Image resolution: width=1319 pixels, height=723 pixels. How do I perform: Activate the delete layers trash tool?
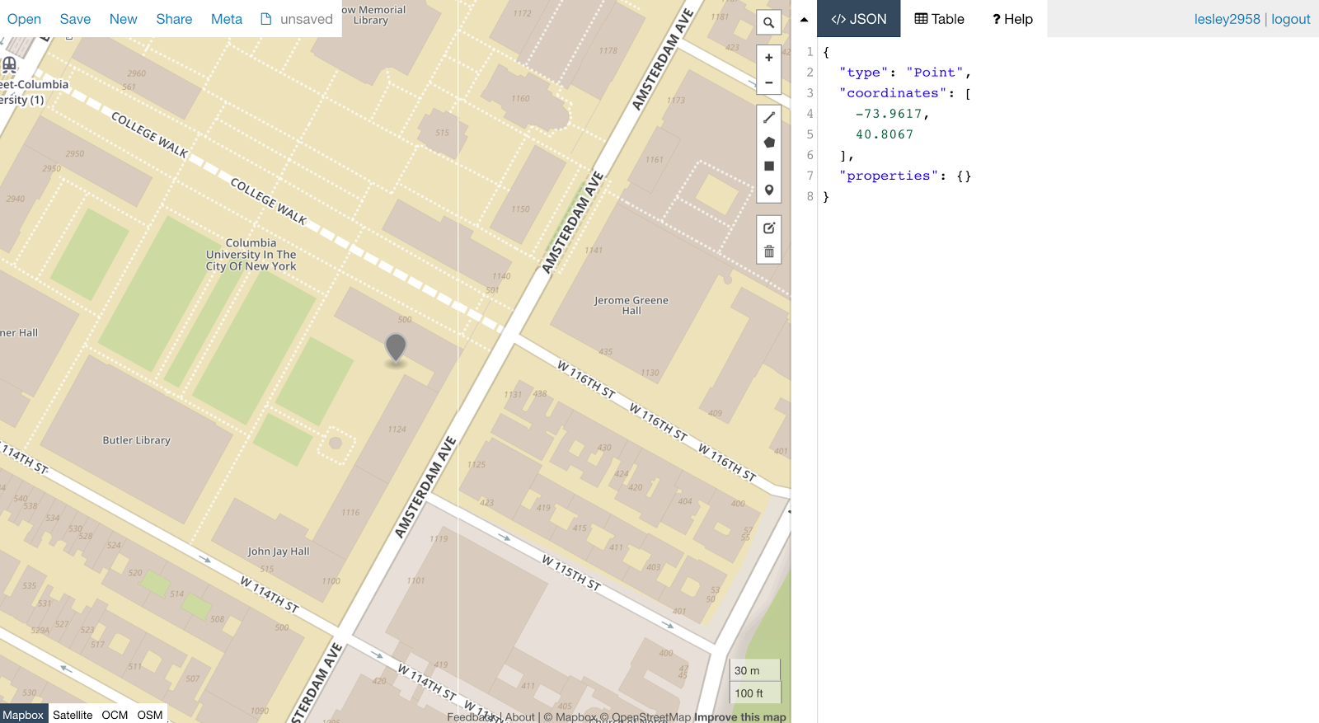tap(768, 251)
